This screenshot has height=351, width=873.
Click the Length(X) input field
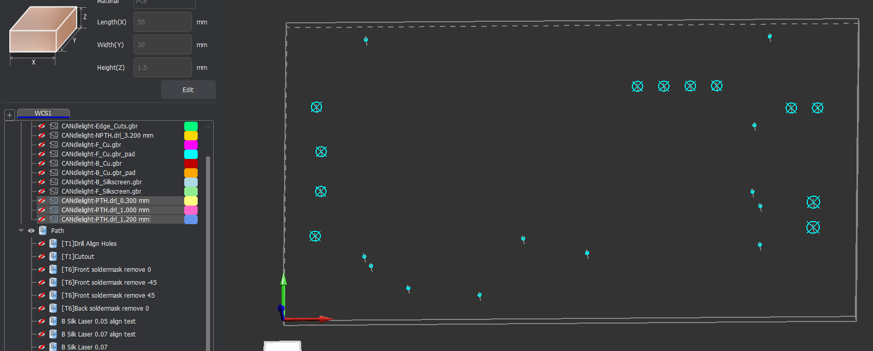(x=162, y=22)
